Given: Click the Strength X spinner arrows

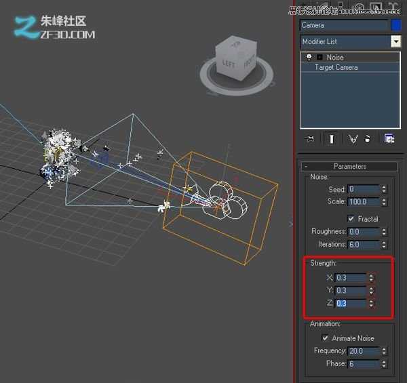Looking at the screenshot, I should coord(371,278).
